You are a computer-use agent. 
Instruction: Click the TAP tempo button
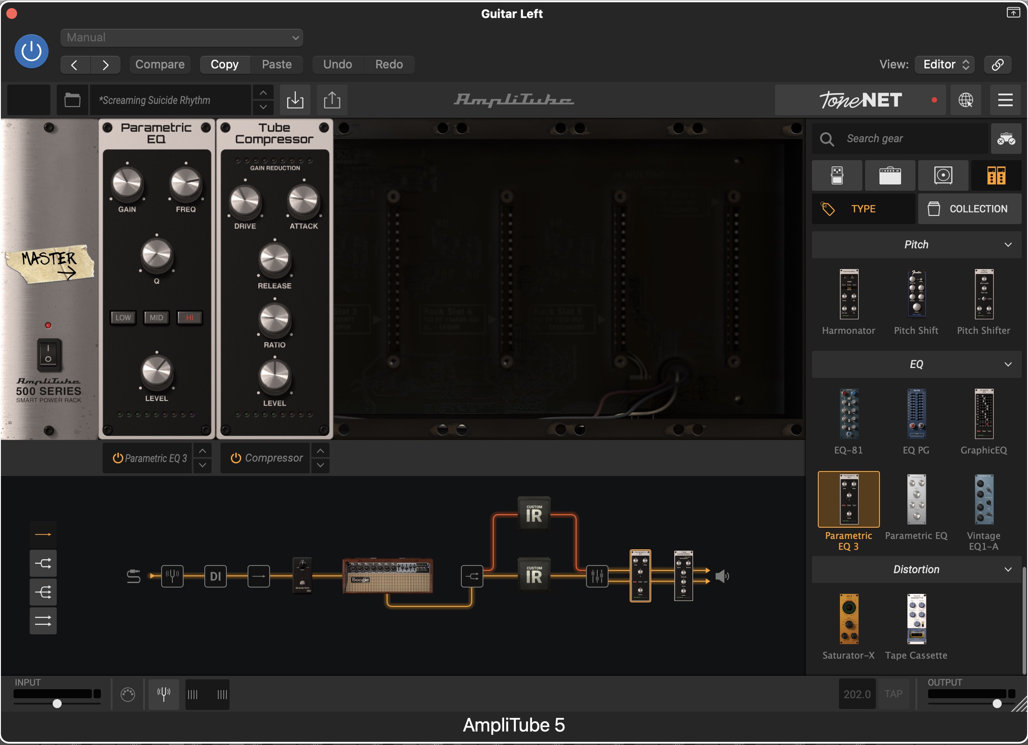point(894,695)
